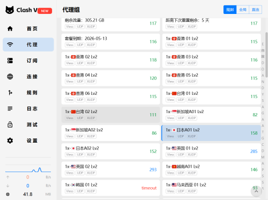This screenshot has height=200, width=268.
Task: Open 代理 menu item
Action: point(28,45)
